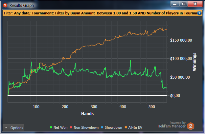Toggle the Non Showdown red legend swatch
Screen dimensions: 205x134
(x=71, y=127)
